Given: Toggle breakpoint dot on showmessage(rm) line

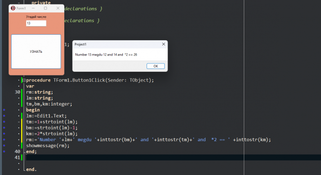Looking at the screenshot, I should [4, 145].
